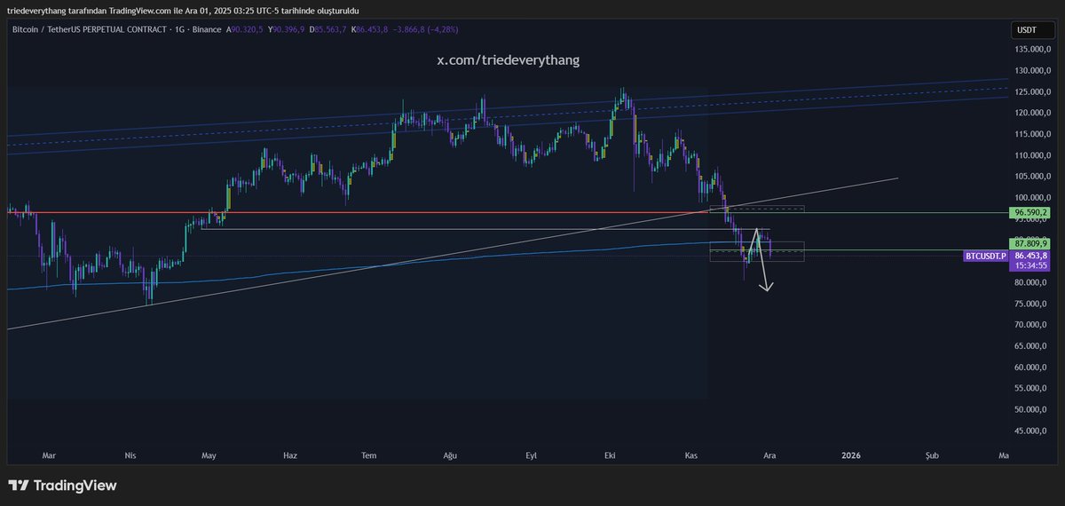Image resolution: width=1065 pixels, height=506 pixels.
Task: Click the Eyl label on the time axis
Action: [532, 455]
